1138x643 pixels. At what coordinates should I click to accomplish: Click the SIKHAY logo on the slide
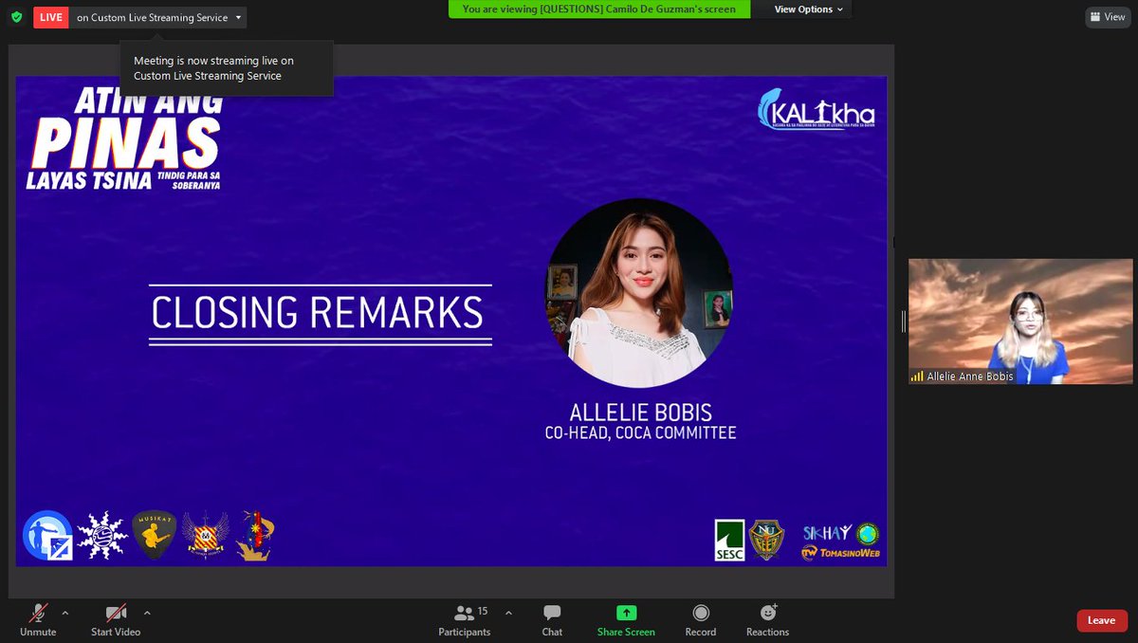(x=827, y=533)
